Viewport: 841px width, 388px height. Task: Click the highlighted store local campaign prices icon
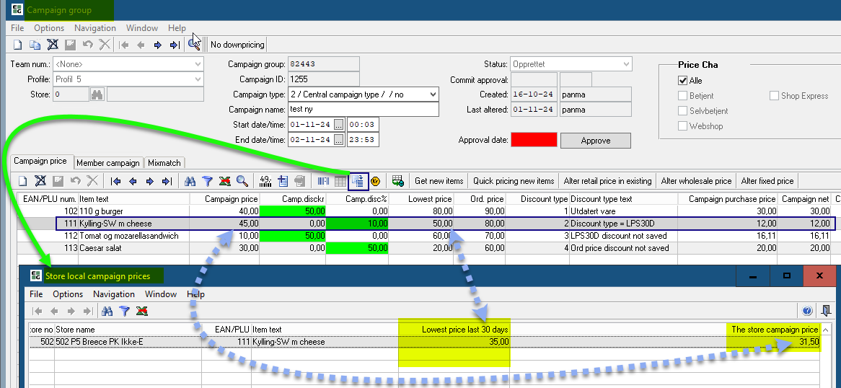[x=358, y=181]
